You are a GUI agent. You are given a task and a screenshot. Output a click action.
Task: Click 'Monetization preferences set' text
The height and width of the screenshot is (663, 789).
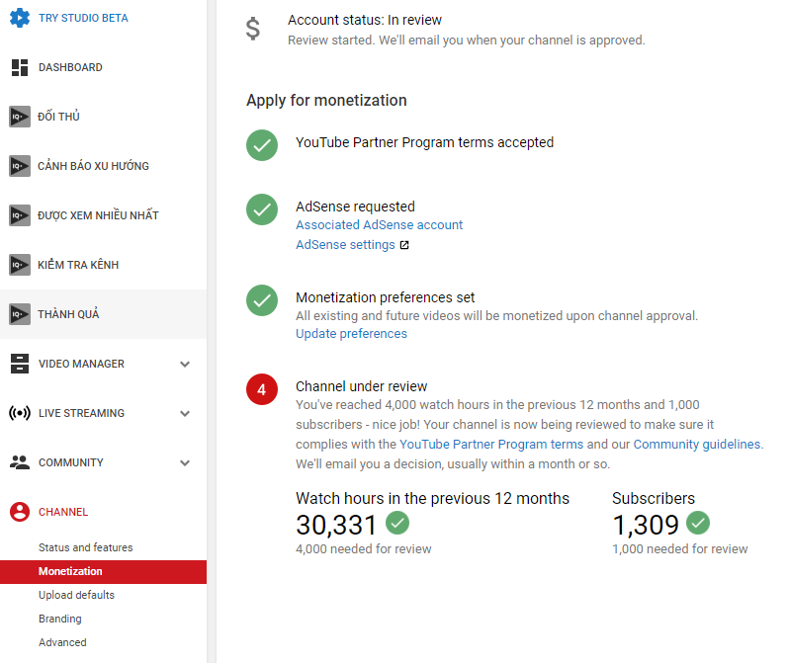coord(385,297)
